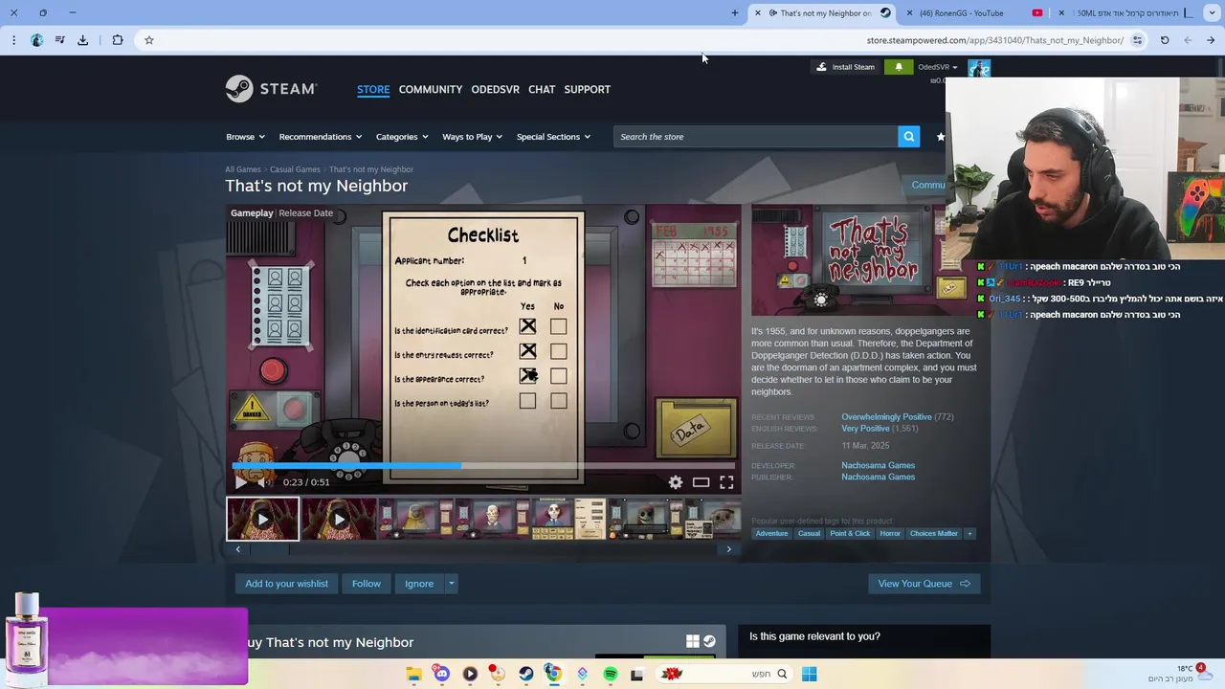Click the Steam logo in the header
The width and height of the screenshot is (1225, 689).
[271, 89]
